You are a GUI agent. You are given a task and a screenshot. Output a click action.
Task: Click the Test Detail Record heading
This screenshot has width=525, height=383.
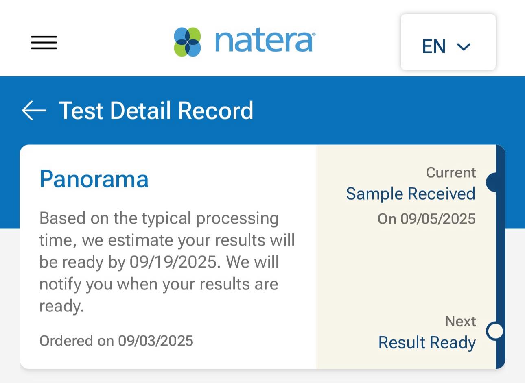(156, 111)
